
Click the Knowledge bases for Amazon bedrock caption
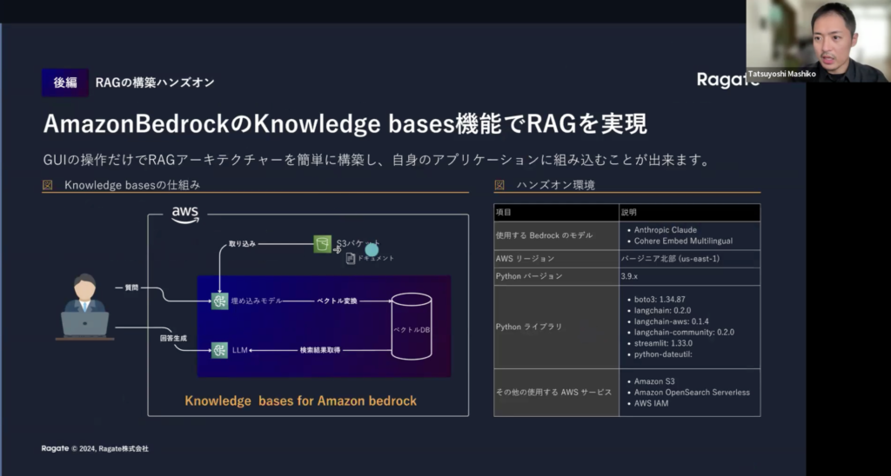[x=300, y=400]
